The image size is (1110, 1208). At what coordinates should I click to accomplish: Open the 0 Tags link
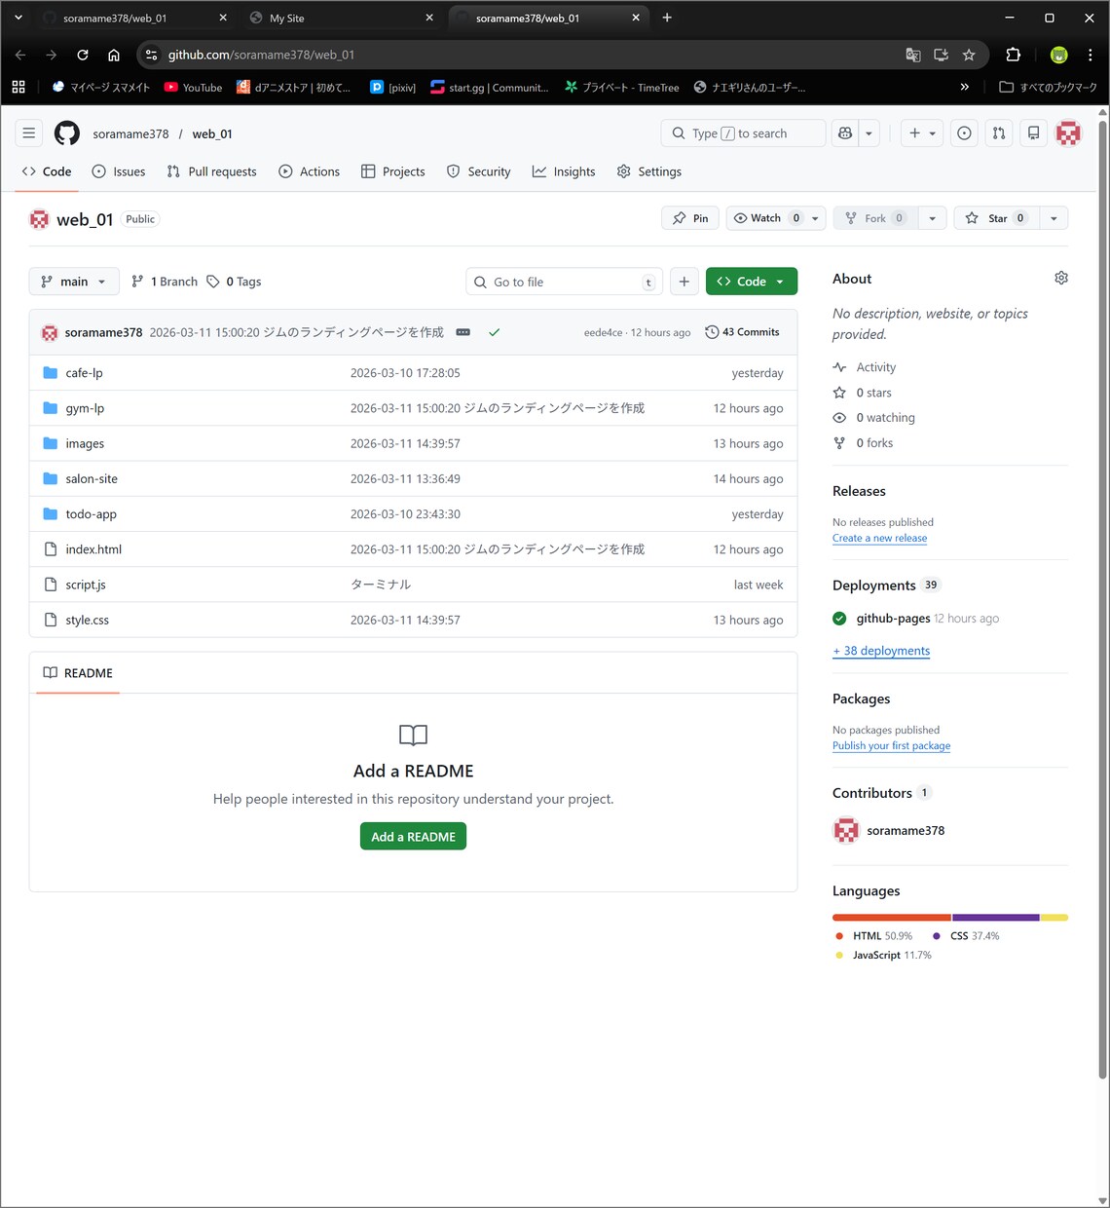point(234,282)
